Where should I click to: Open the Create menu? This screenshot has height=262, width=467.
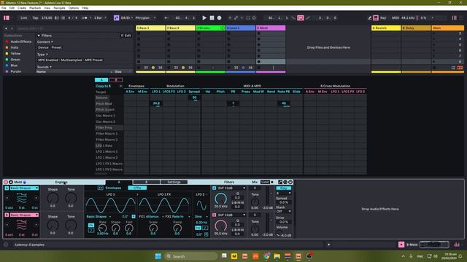22,8
